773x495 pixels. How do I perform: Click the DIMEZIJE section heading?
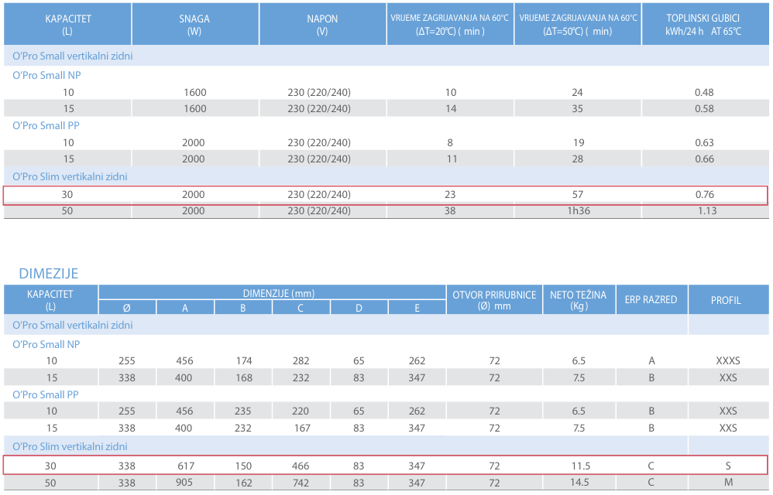pyautogui.click(x=48, y=274)
